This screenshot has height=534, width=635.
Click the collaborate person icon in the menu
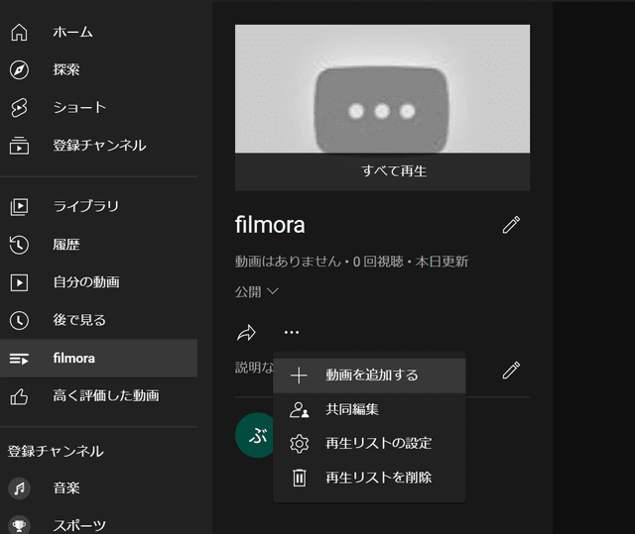[x=300, y=409]
